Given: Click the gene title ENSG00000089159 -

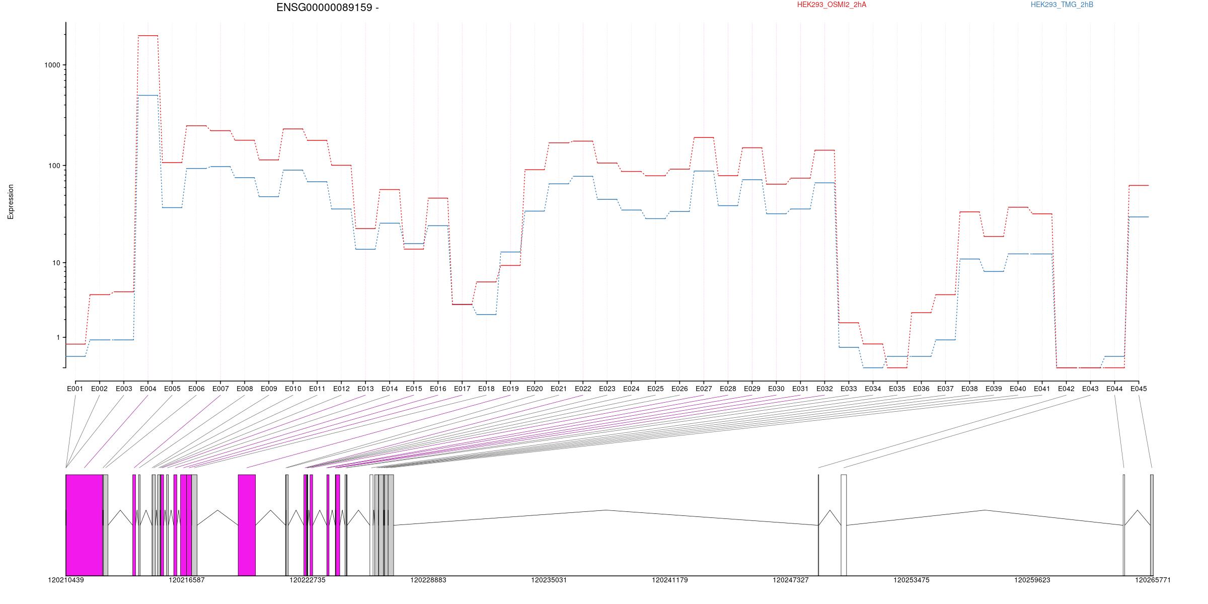Looking at the screenshot, I should 328,8.
